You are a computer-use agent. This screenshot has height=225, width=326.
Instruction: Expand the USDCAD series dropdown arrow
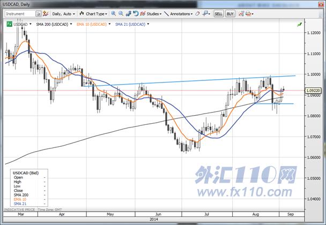click(x=31, y=24)
